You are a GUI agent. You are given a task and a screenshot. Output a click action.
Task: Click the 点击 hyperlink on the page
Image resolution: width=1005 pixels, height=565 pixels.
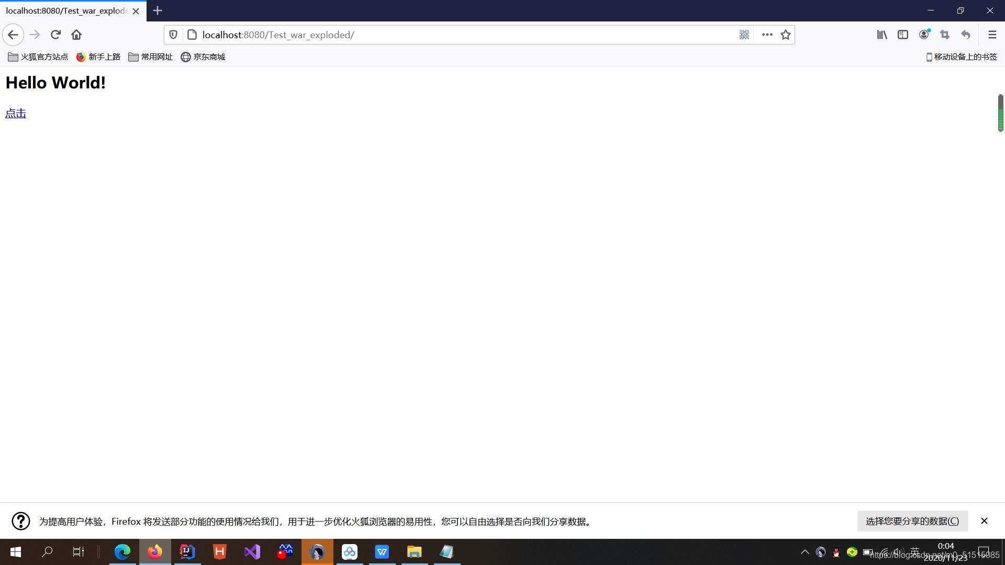coord(15,113)
